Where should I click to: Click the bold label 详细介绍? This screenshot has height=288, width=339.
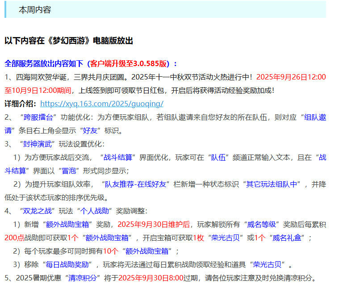point(19,104)
